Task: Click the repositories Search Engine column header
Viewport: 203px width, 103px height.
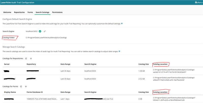Action: click(x=90, y=64)
